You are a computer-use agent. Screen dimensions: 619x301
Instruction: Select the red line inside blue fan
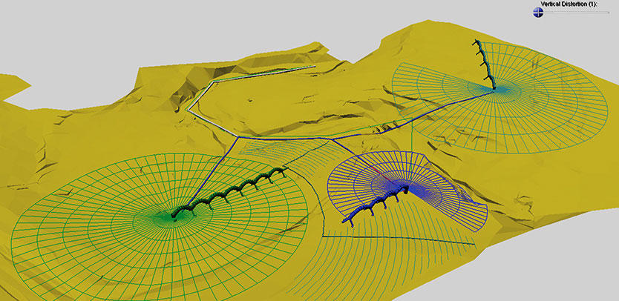(381, 174)
